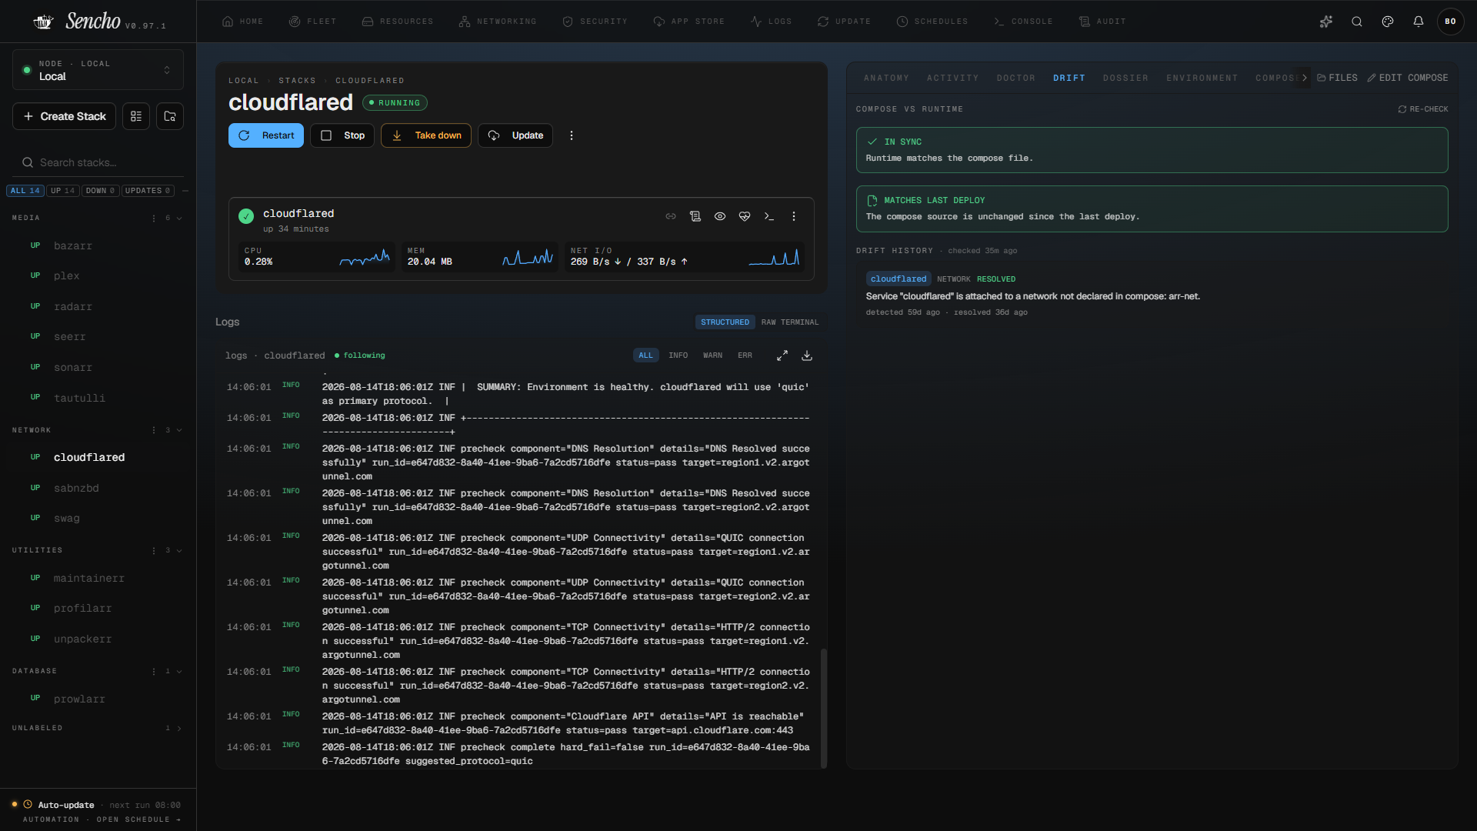Viewport: 1477px width, 831px height.
Task: Switch to the Doctor tab
Action: coord(1016,78)
